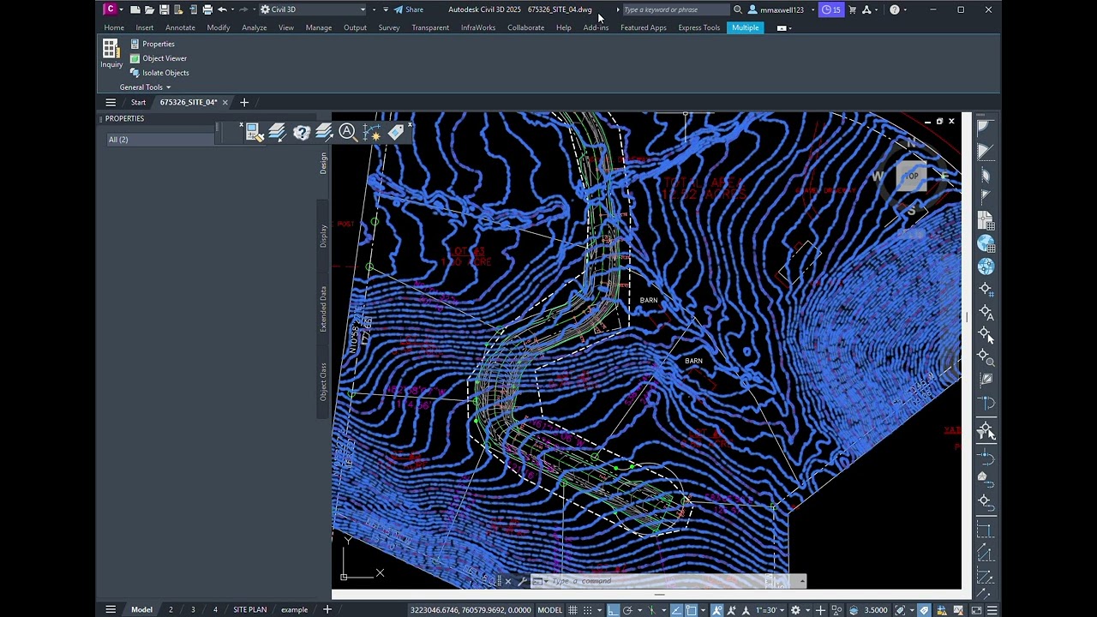Click the ViewCube TOP face
The image size is (1097, 617).
point(912,177)
